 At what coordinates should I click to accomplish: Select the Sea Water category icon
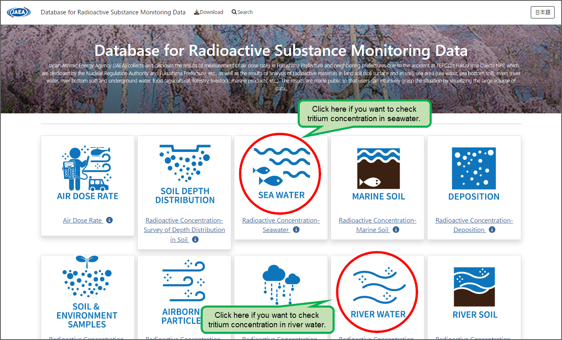tap(280, 172)
